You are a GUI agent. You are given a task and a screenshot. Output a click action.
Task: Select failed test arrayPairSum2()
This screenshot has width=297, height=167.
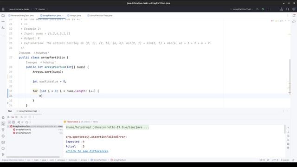click(23, 133)
